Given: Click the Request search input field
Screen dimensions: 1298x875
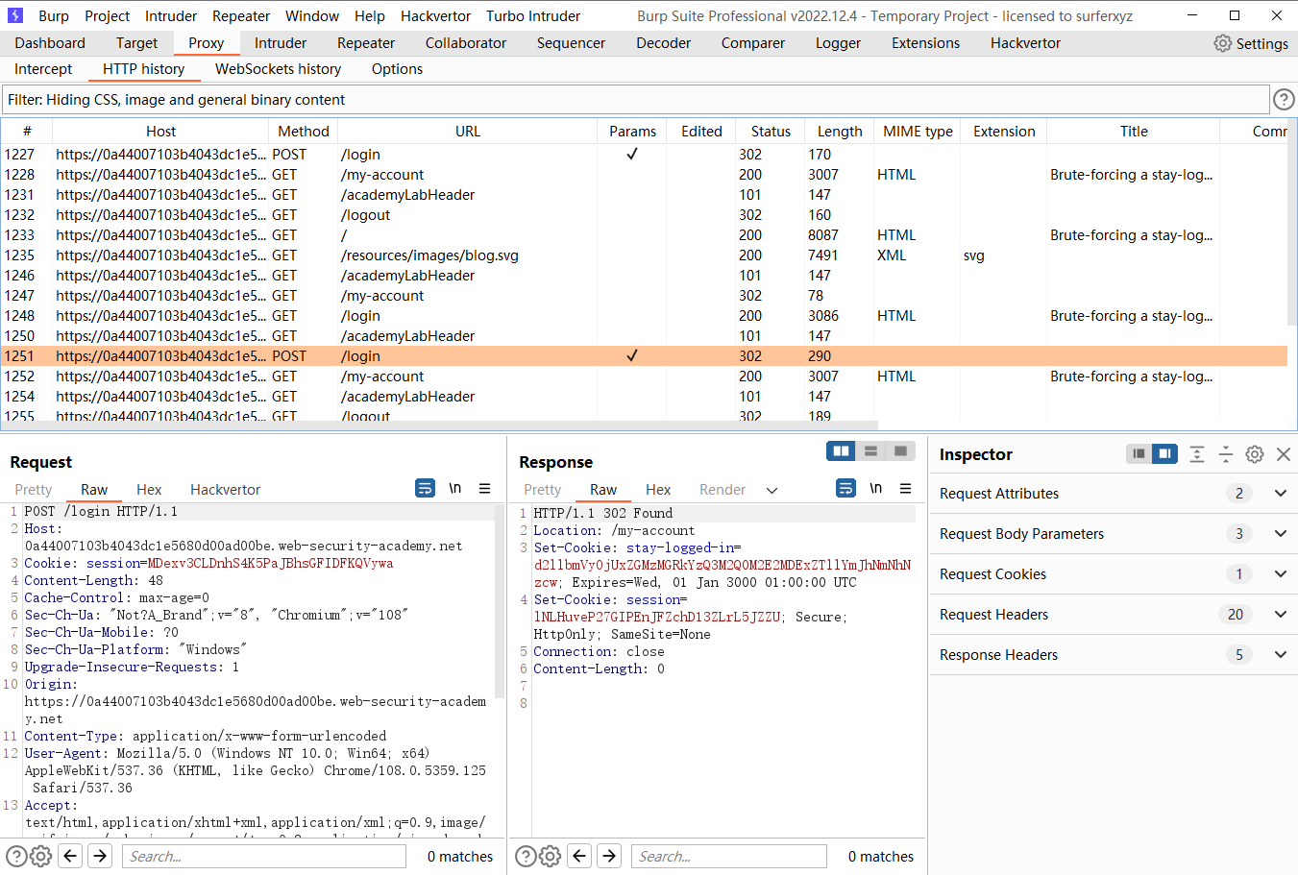Looking at the screenshot, I should [x=264, y=856].
